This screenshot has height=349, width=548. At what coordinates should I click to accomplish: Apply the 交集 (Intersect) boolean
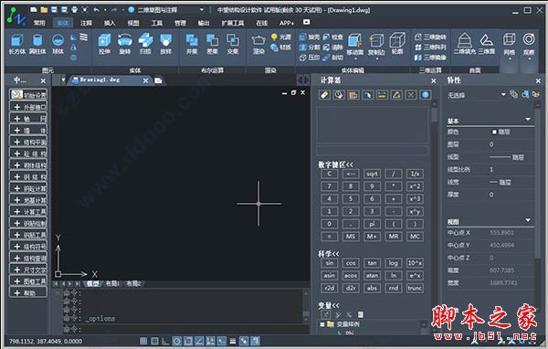(x=232, y=44)
